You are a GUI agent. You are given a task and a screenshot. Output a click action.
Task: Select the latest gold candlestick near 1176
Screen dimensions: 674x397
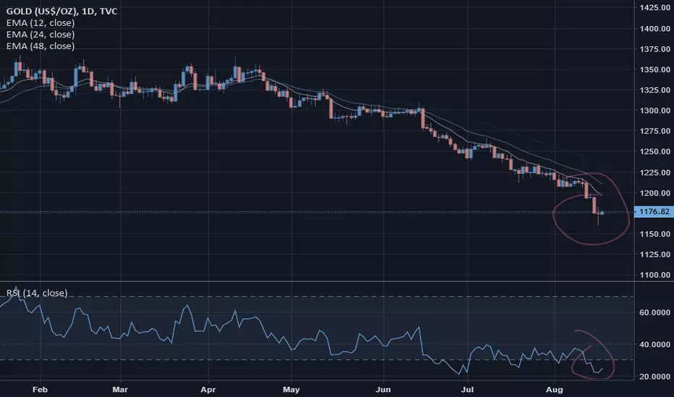602,213
